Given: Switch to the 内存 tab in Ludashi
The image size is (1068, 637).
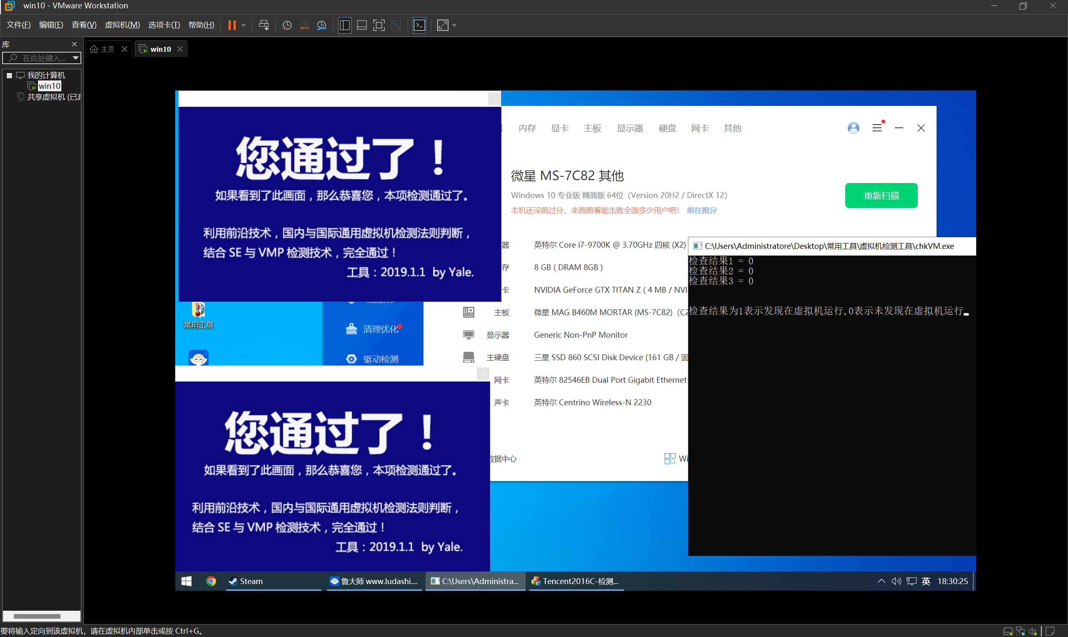Looking at the screenshot, I should (x=527, y=128).
